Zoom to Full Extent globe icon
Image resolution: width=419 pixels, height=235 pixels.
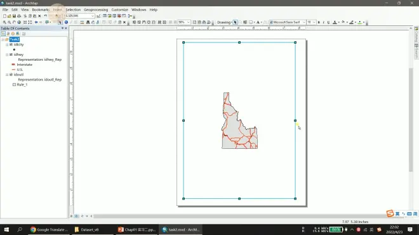19,22
